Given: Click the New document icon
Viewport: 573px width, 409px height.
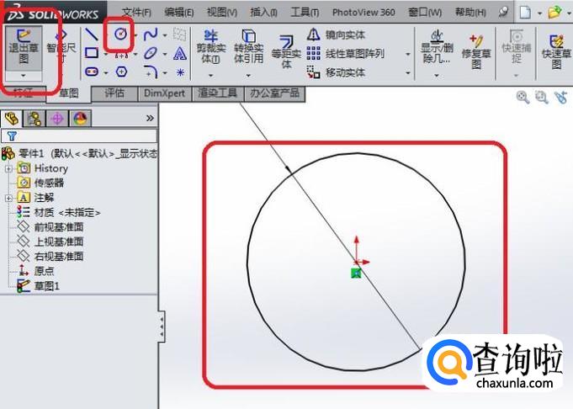Looking at the screenshot, I should click(525, 13).
